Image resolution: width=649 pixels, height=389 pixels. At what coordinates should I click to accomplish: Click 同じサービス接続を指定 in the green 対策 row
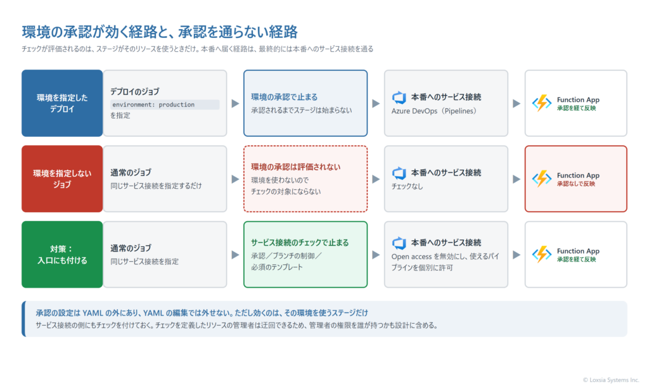[x=145, y=262]
